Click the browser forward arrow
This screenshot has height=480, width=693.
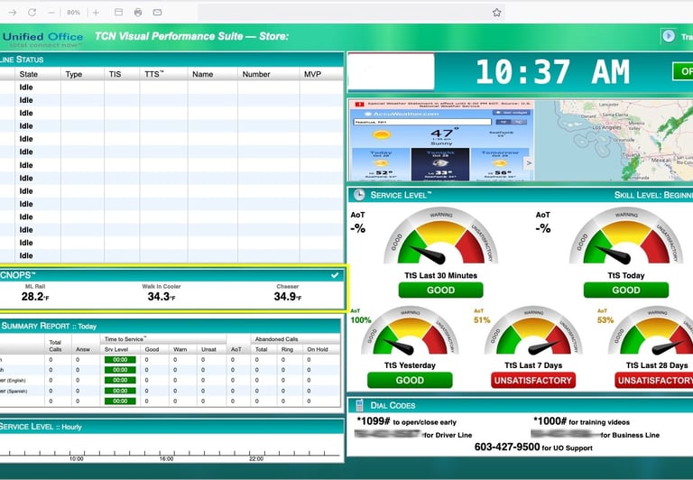pyautogui.click(x=13, y=13)
